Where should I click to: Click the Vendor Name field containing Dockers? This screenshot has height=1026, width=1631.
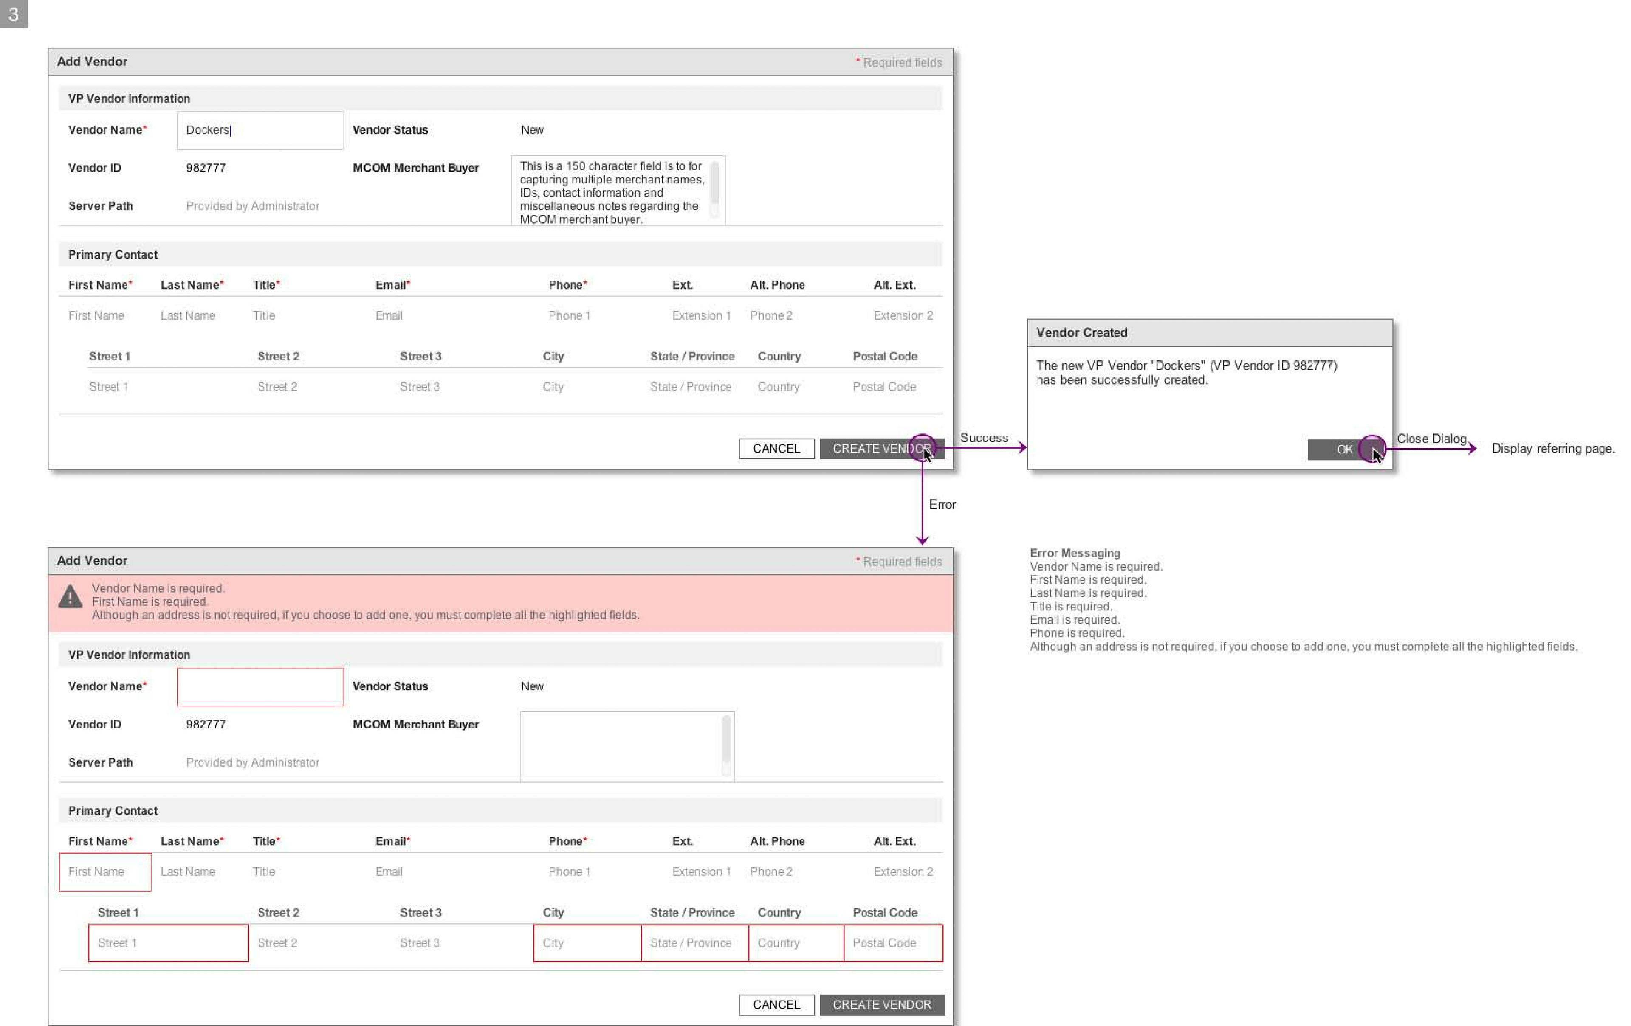[x=260, y=131]
